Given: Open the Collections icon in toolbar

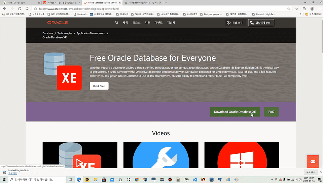Looking at the screenshot, I should pyautogui.click(x=304, y=9).
